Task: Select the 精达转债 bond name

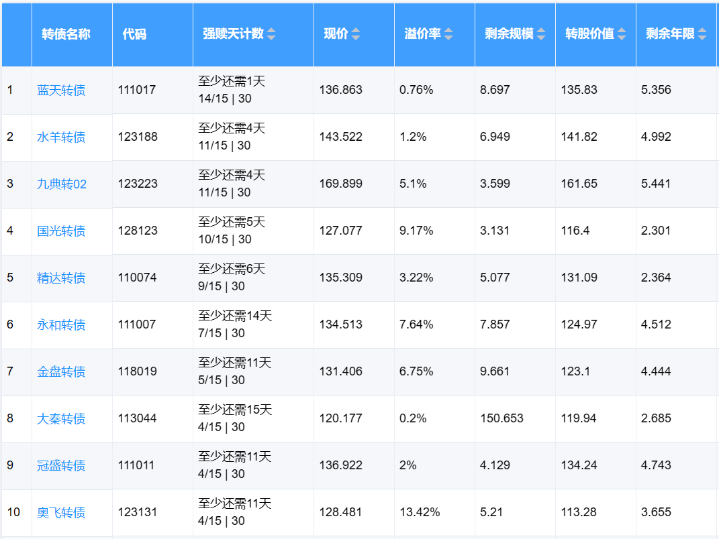Action: pos(61,278)
